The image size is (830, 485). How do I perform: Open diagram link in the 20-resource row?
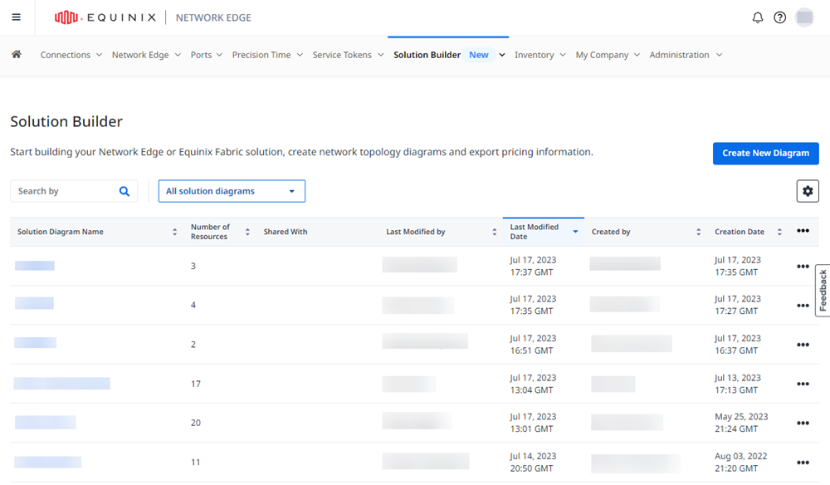(46, 422)
